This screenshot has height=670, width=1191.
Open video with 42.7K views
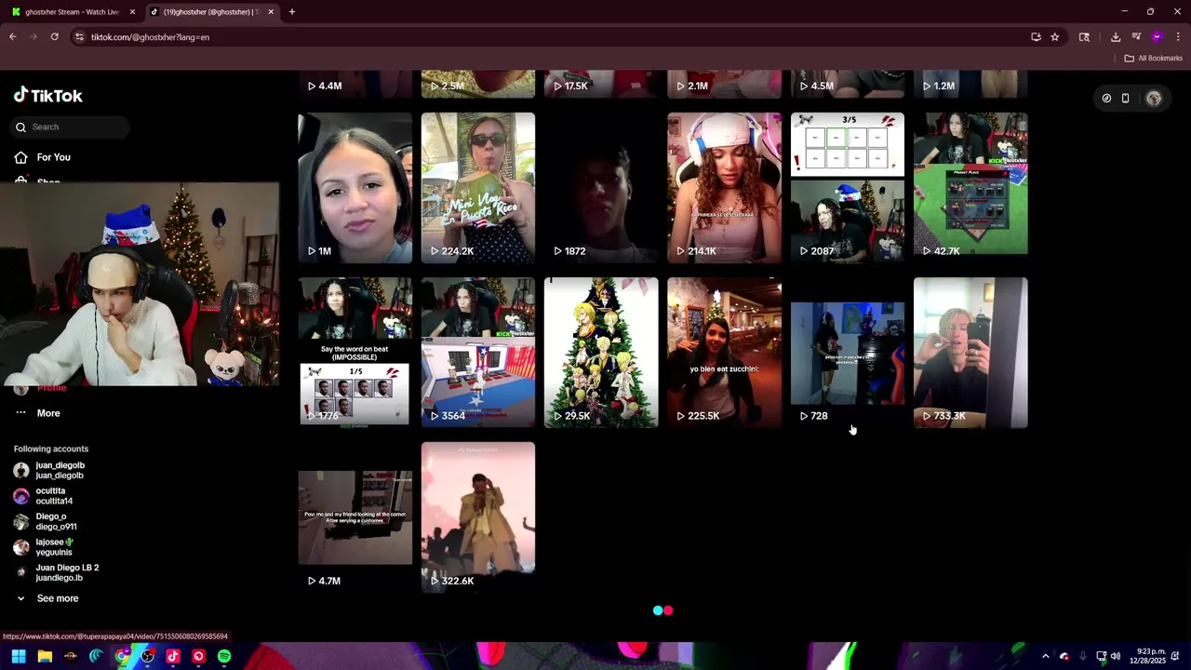[970, 188]
